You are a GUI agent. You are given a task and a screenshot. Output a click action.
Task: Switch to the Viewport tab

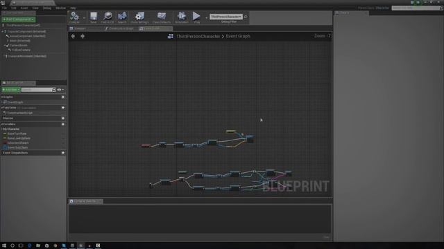tap(85, 28)
